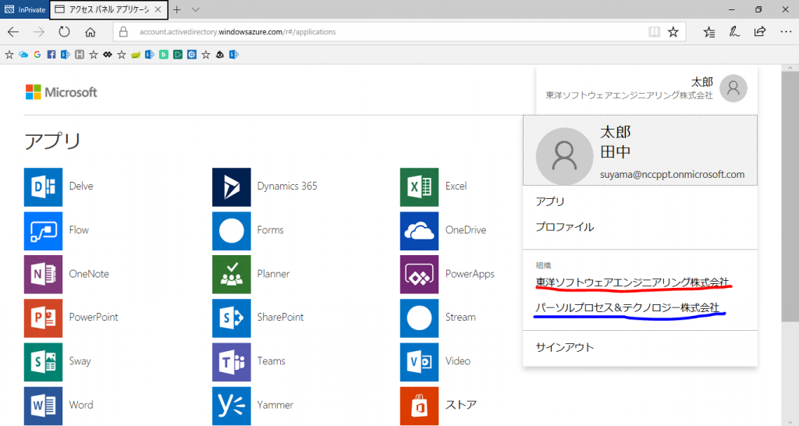Open the SharePoint app icon
The height and width of the screenshot is (426, 799).
click(231, 318)
